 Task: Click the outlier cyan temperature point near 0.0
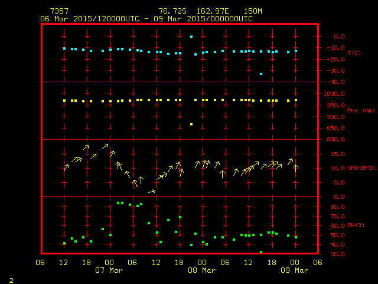(191, 37)
